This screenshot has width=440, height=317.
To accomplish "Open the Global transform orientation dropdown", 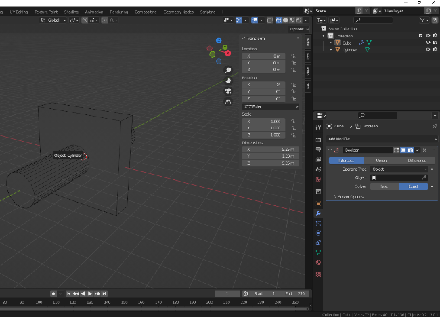I will click(x=53, y=20).
